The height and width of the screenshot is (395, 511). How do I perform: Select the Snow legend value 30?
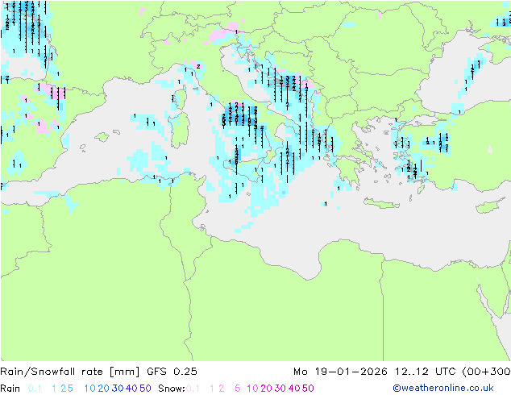point(280,389)
